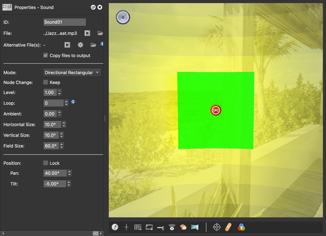The image size is (326, 236).
Task: Check the Position Lock checkbox
Action: [x=46, y=163]
